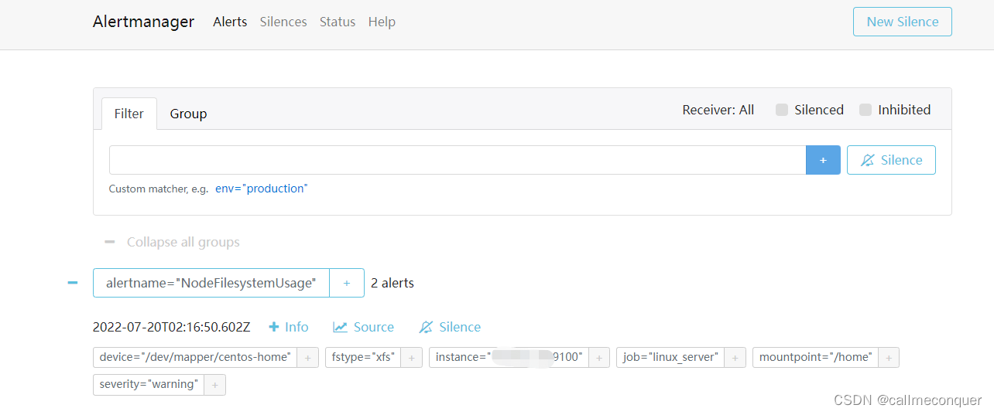Click severity="warning" label

[149, 384]
